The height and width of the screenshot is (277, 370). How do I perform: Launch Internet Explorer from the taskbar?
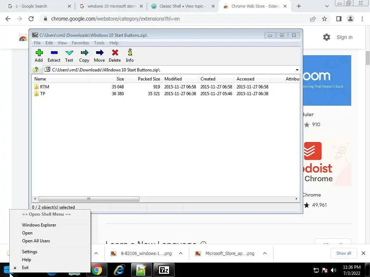click(x=119, y=270)
